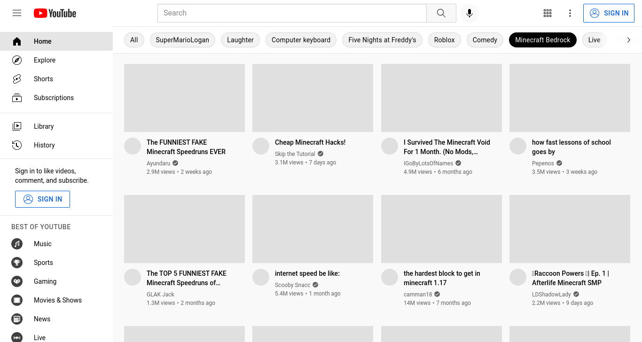Click the Home icon in sidebar
The height and width of the screenshot is (342, 642).
coord(17,41)
